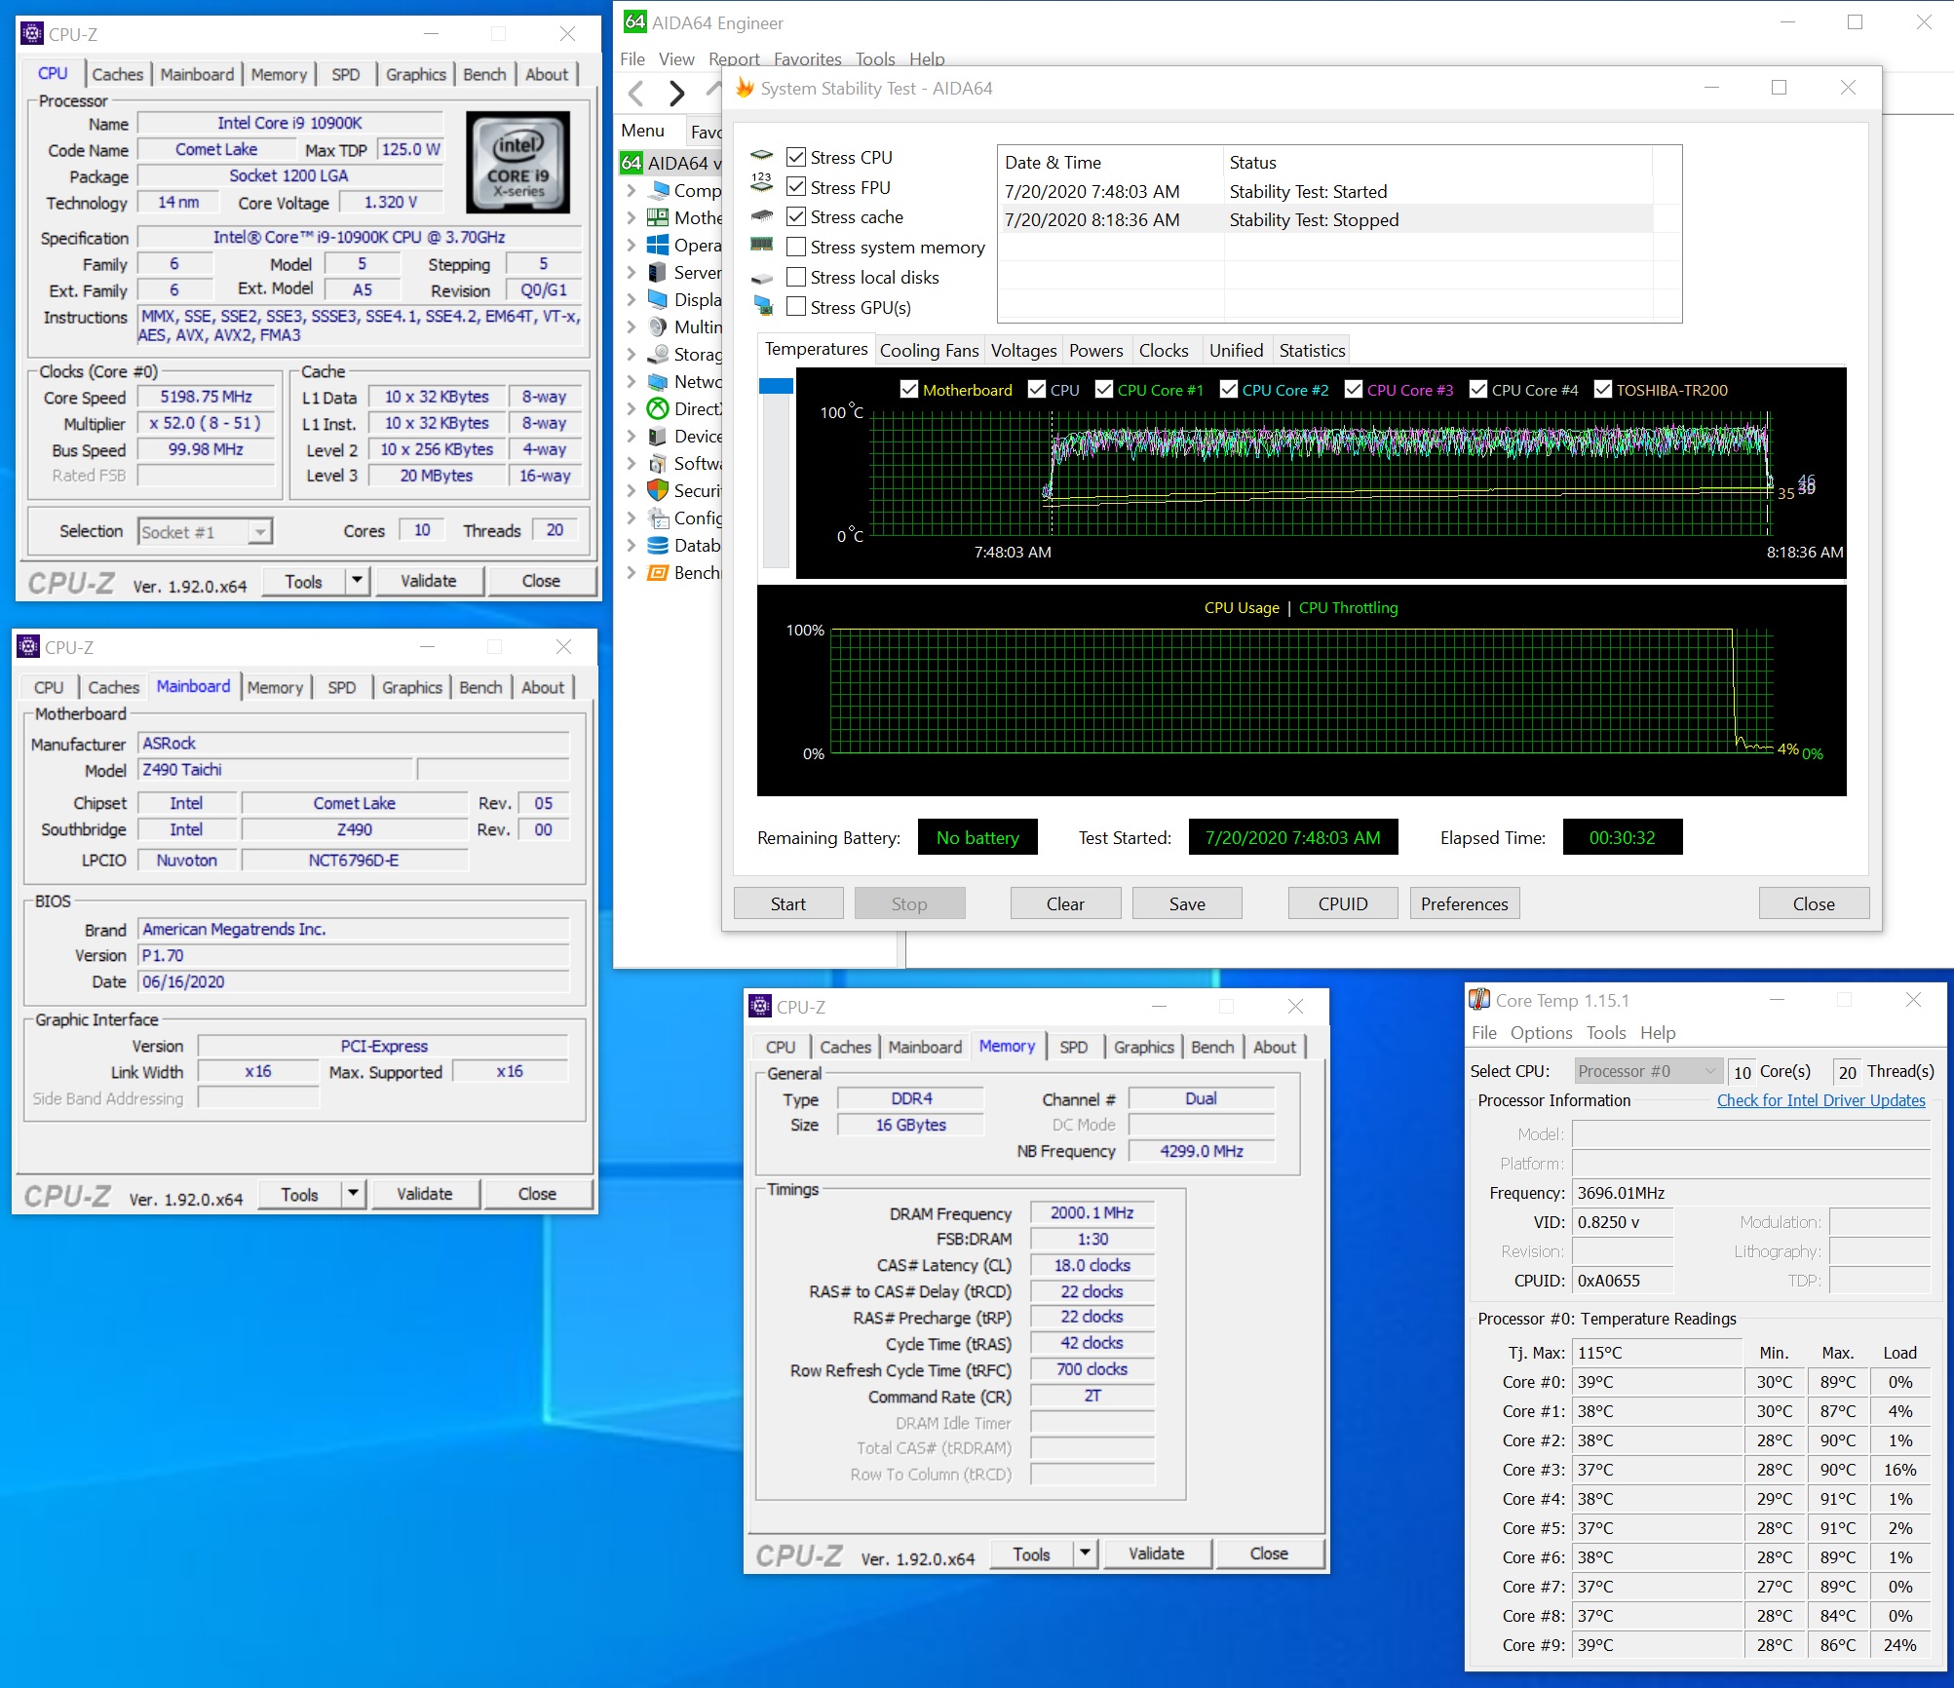
Task: Click the Elapsed Time 00:30:32 display
Action: [x=1622, y=837]
